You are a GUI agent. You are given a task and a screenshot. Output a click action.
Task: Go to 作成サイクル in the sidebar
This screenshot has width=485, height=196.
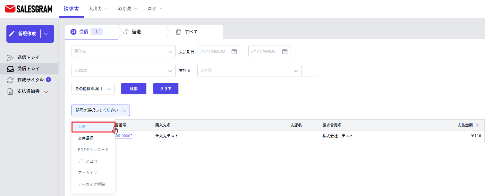coord(30,80)
